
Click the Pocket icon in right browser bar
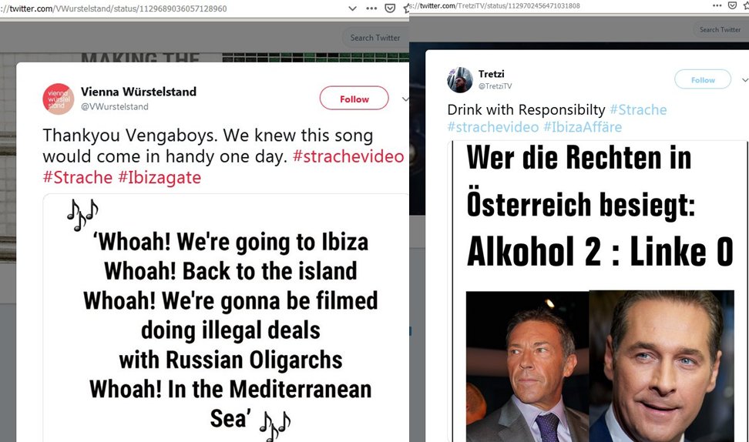tap(732, 5)
